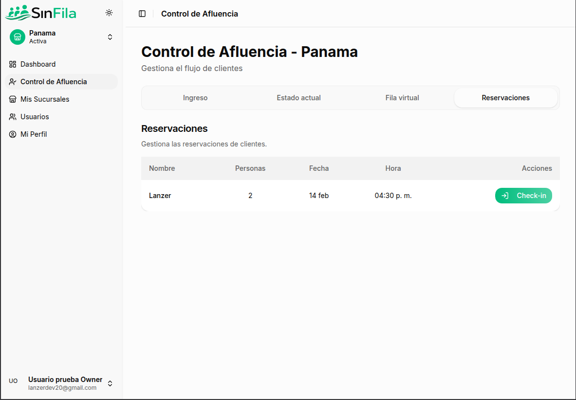Click the Panama branch store icon
Viewport: 576px width, 400px height.
pos(17,37)
